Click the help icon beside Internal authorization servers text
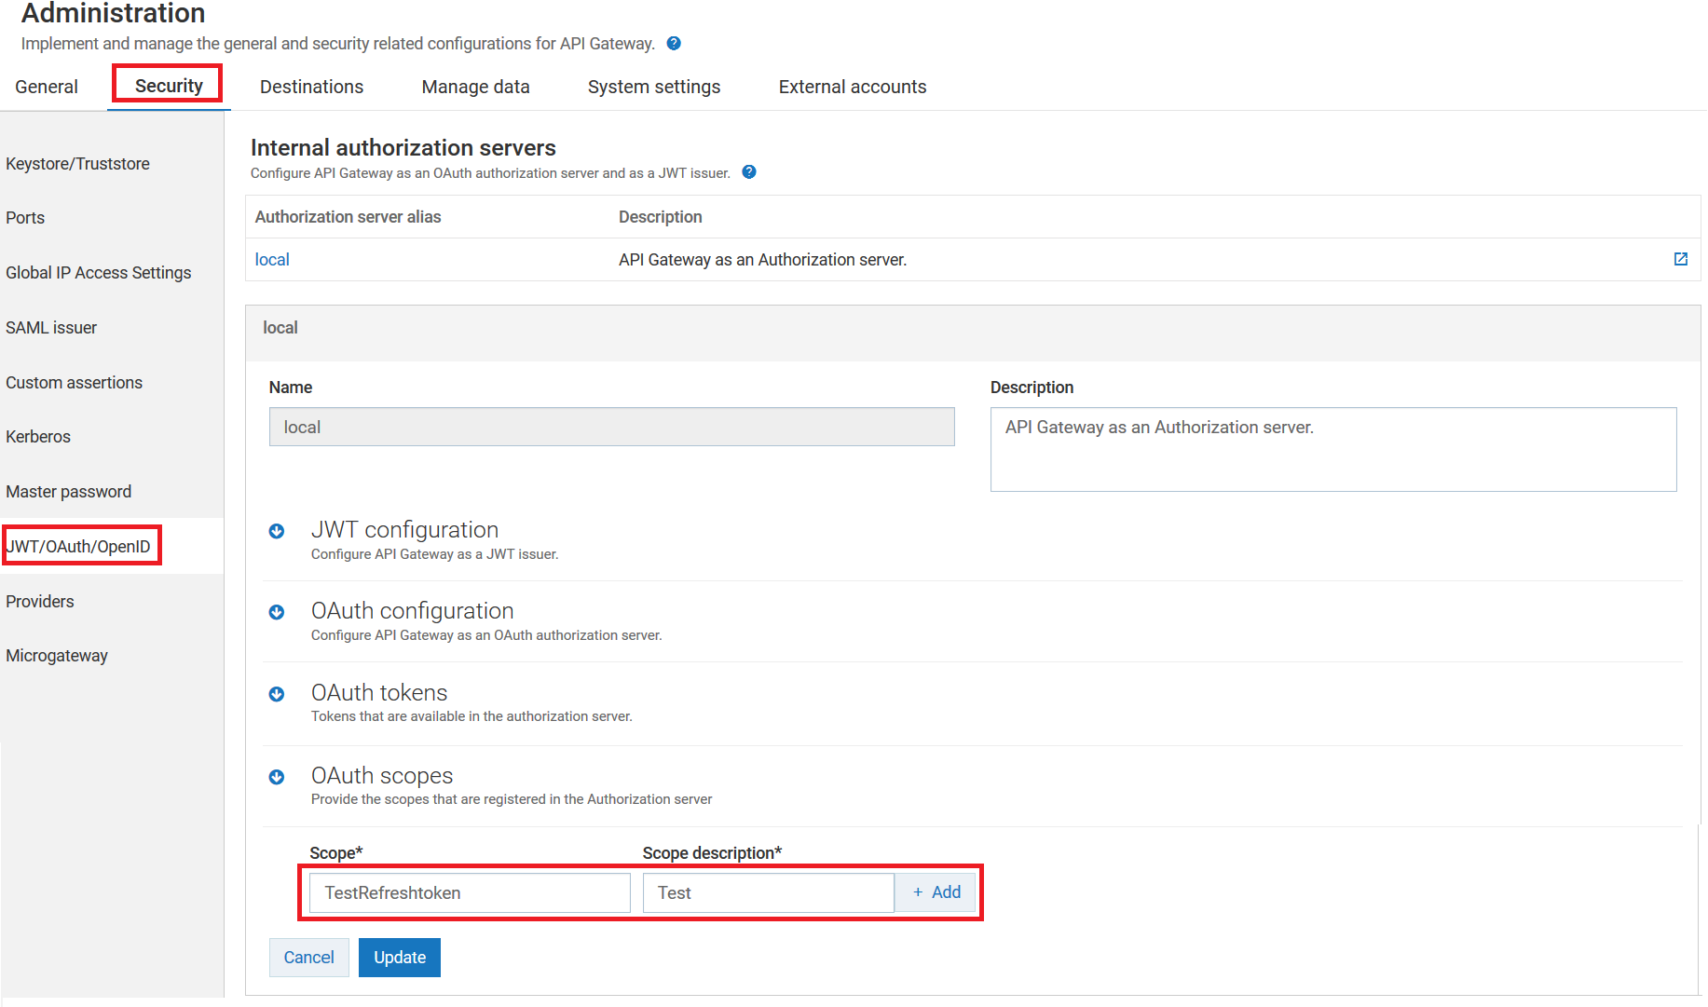The width and height of the screenshot is (1708, 1007). (749, 172)
